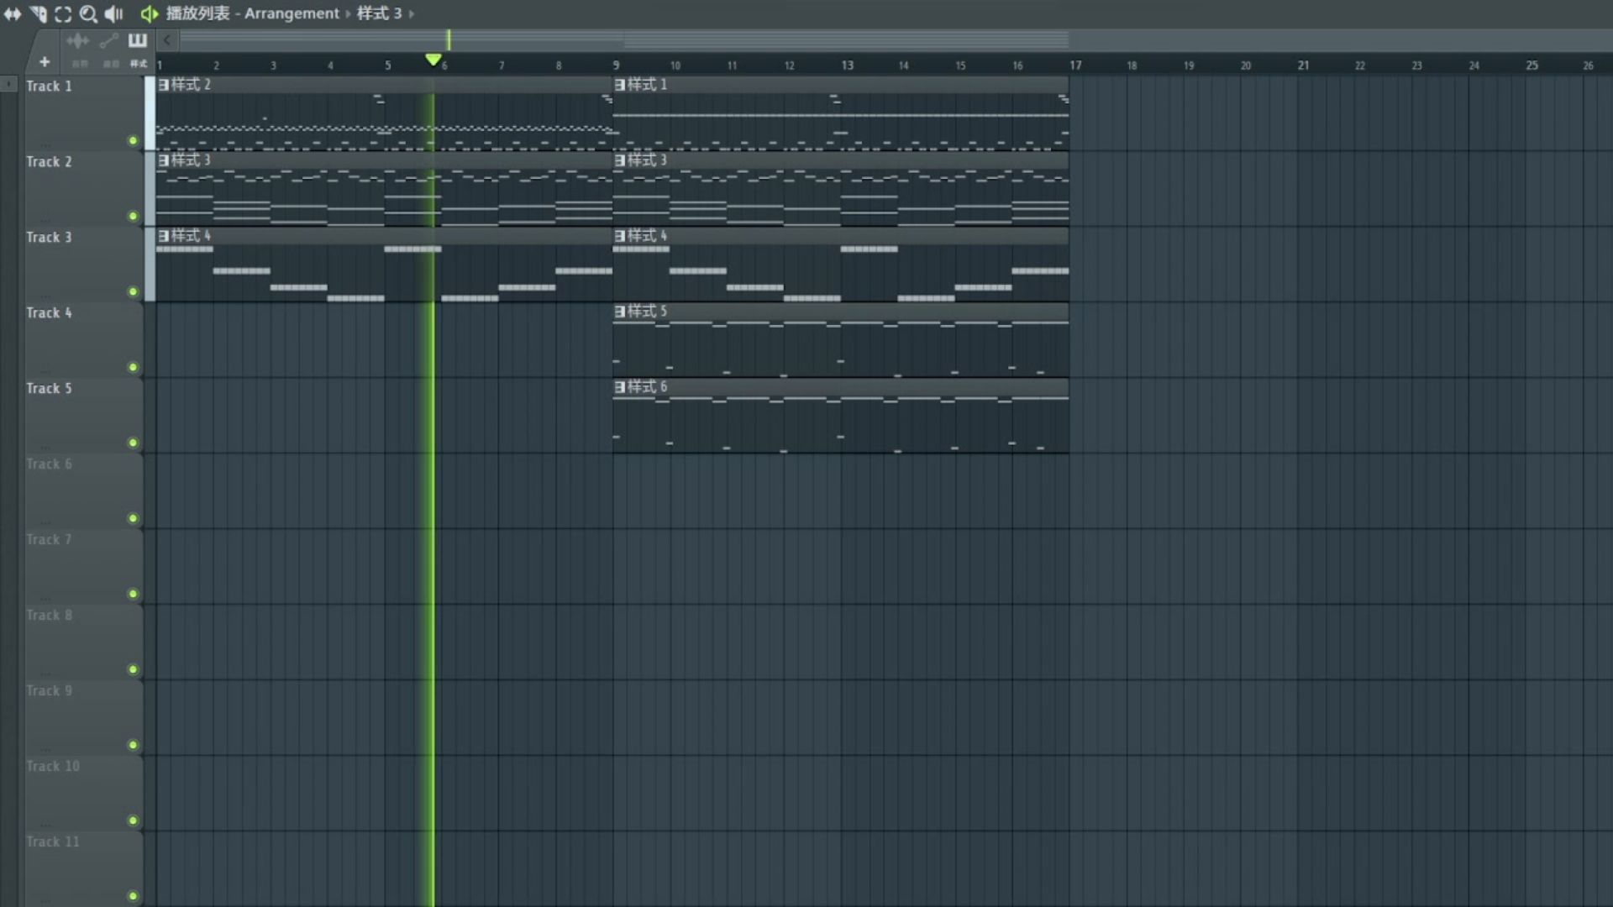Open menu icon of 样式 1 clip

620,85
